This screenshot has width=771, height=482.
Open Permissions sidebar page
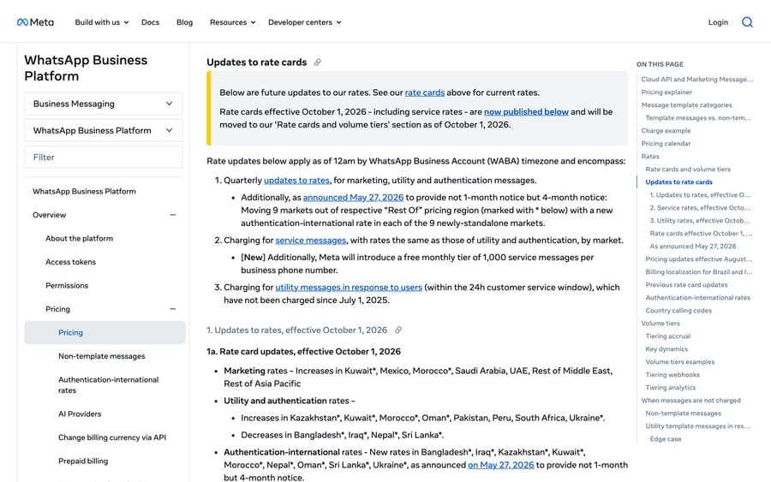pyautogui.click(x=67, y=285)
